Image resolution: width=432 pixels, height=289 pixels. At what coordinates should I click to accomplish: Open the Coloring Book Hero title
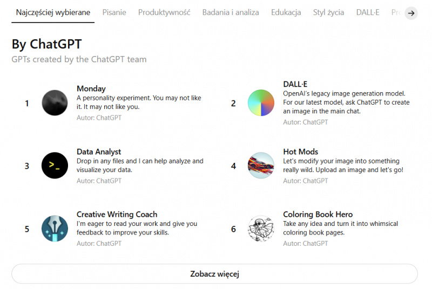click(x=318, y=215)
